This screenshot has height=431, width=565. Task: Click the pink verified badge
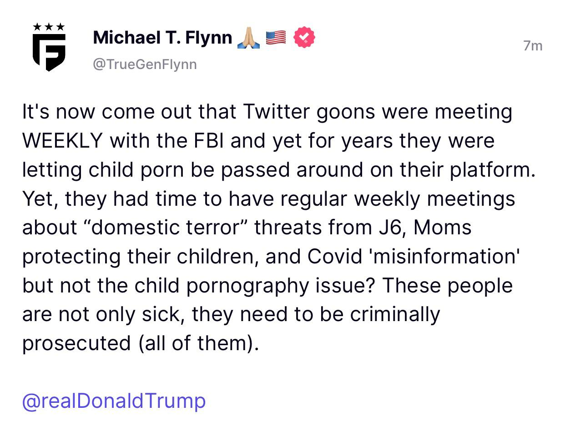click(x=304, y=38)
